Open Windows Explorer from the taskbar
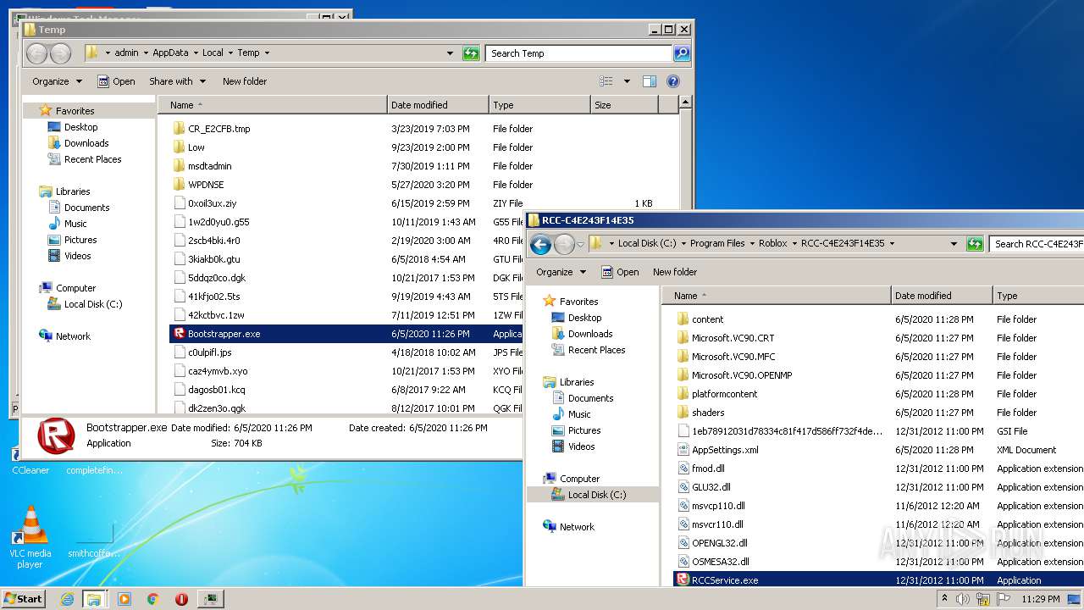 coord(94,599)
